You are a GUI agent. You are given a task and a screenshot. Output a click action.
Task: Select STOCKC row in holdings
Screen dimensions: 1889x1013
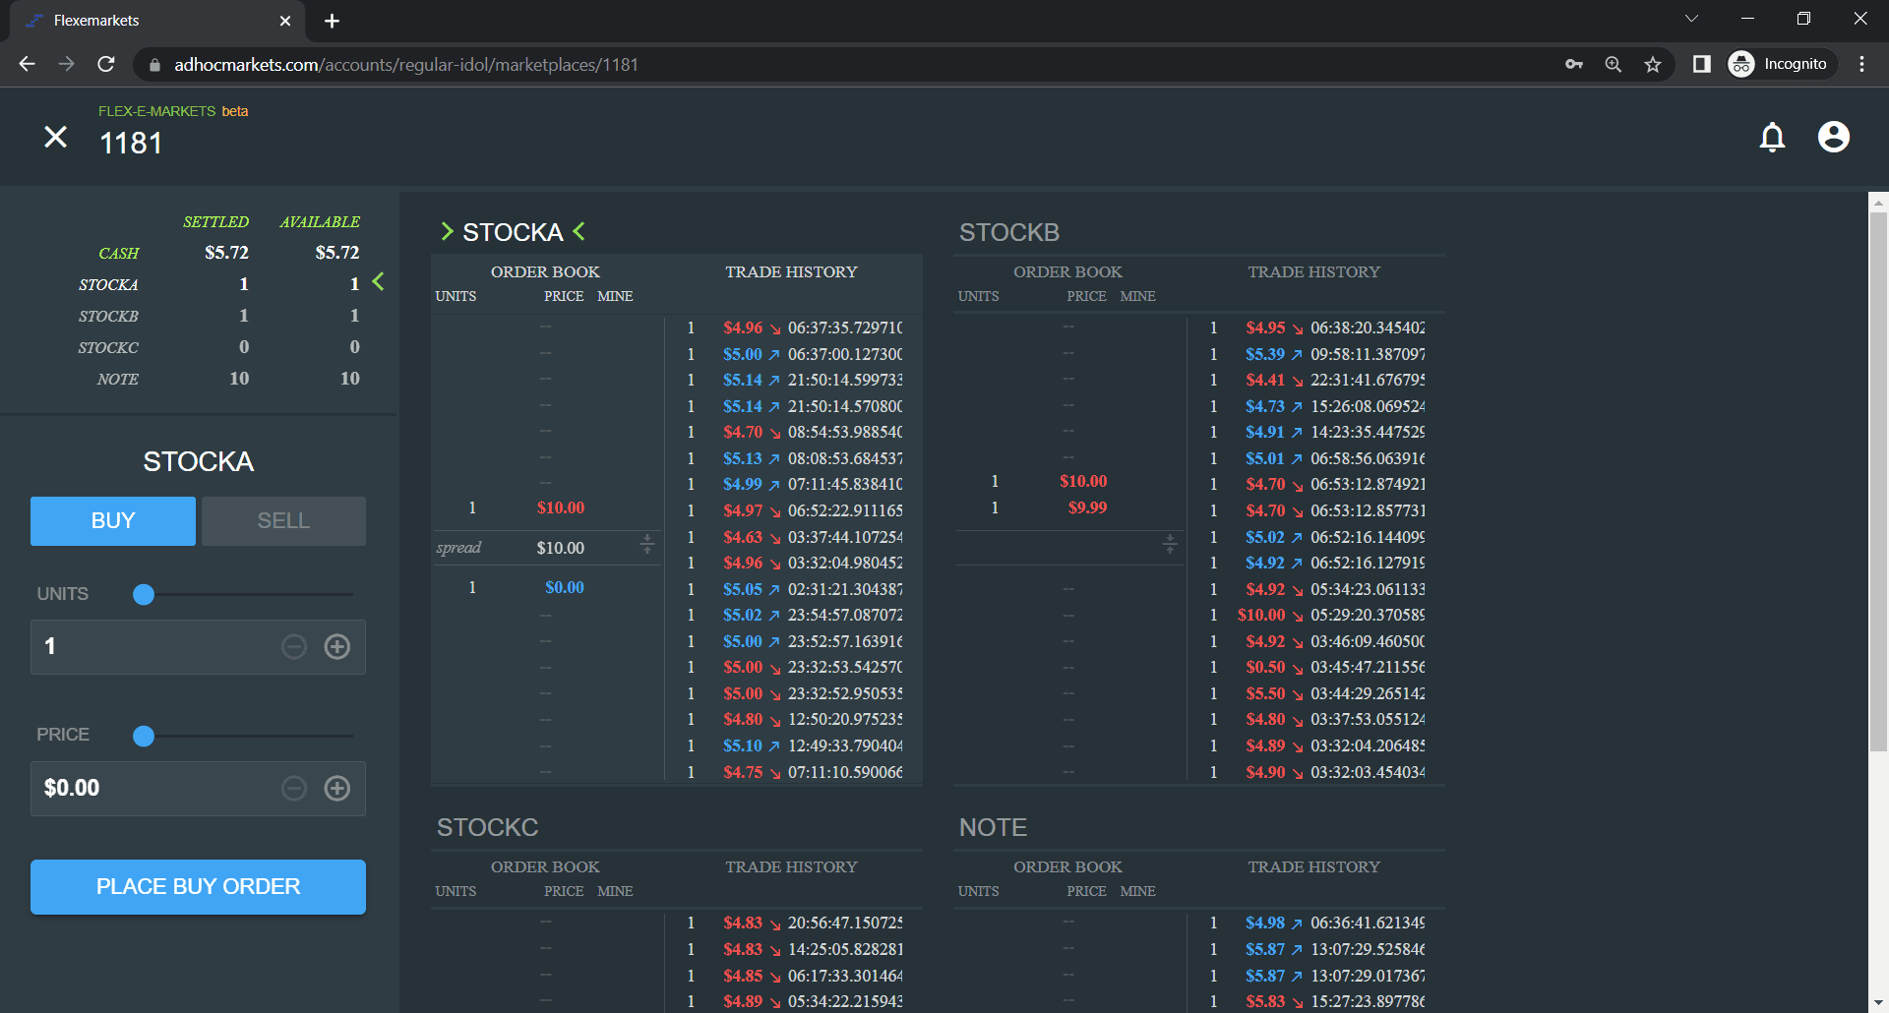(x=218, y=347)
